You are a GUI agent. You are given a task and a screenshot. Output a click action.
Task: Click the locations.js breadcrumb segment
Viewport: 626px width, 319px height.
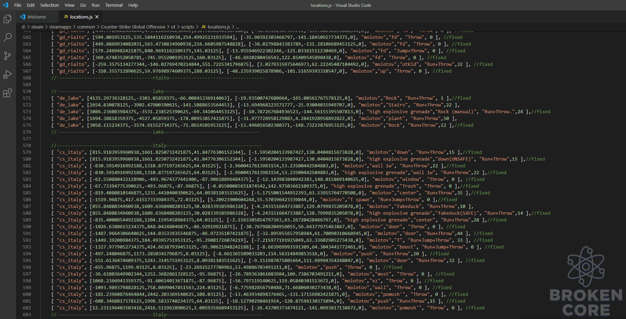(x=216, y=27)
